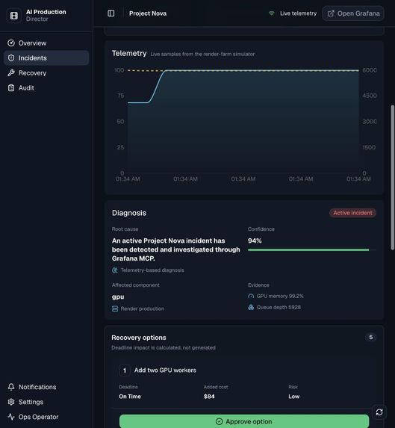
Task: Click GPU memory 99.2% evidence
Action: click(x=280, y=296)
